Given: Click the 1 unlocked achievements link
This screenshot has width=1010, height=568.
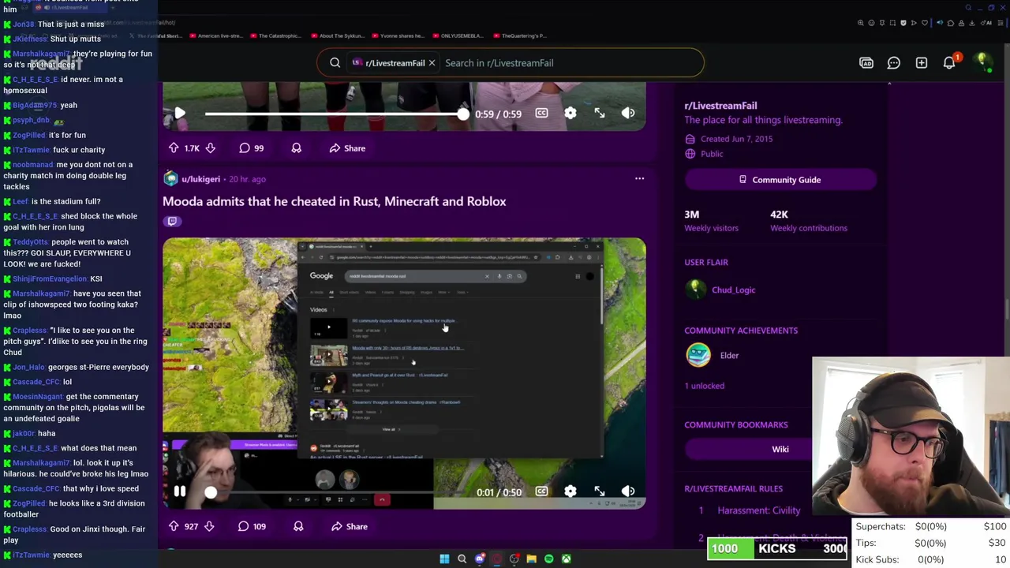Looking at the screenshot, I should coord(704,386).
